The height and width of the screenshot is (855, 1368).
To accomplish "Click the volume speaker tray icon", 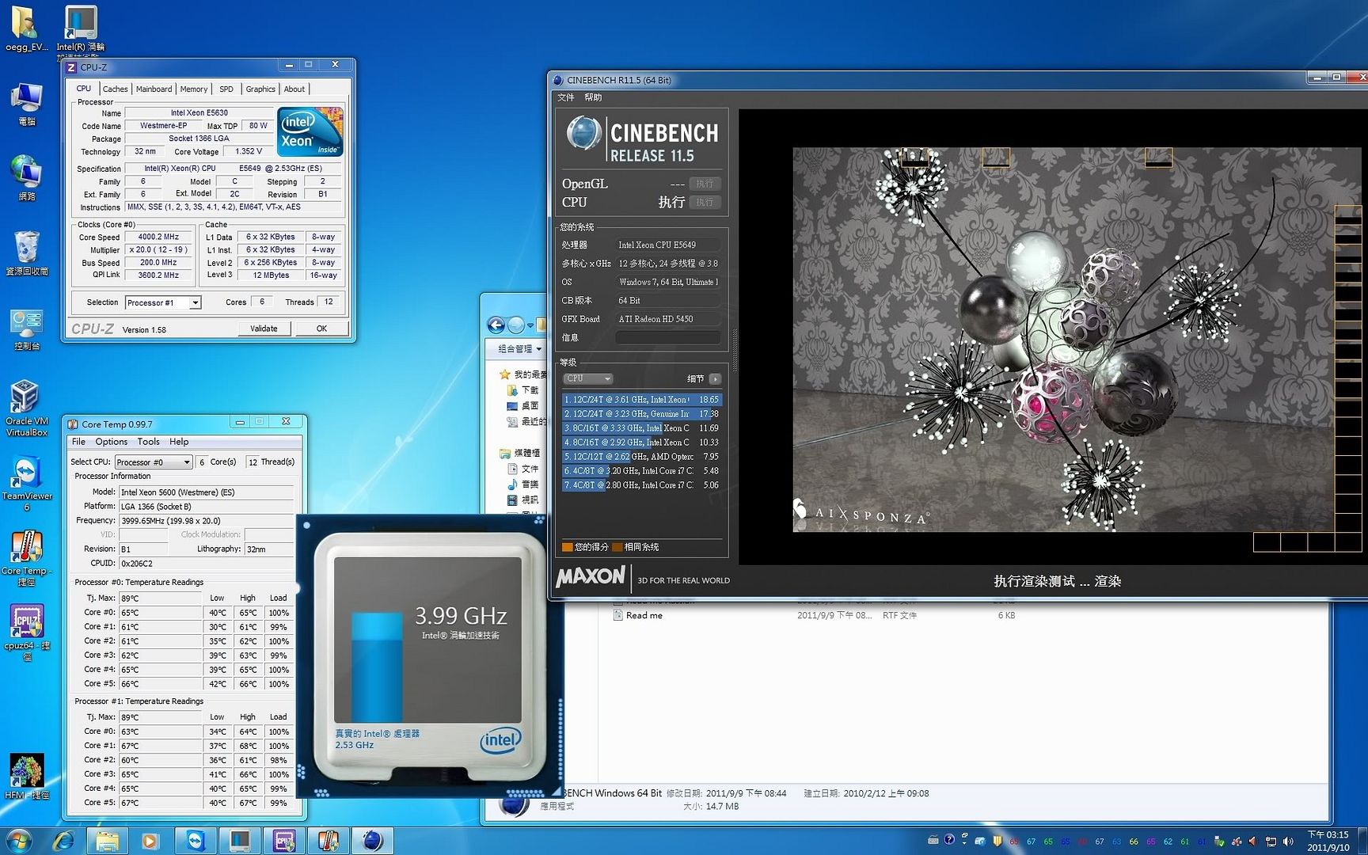I will (x=1288, y=842).
